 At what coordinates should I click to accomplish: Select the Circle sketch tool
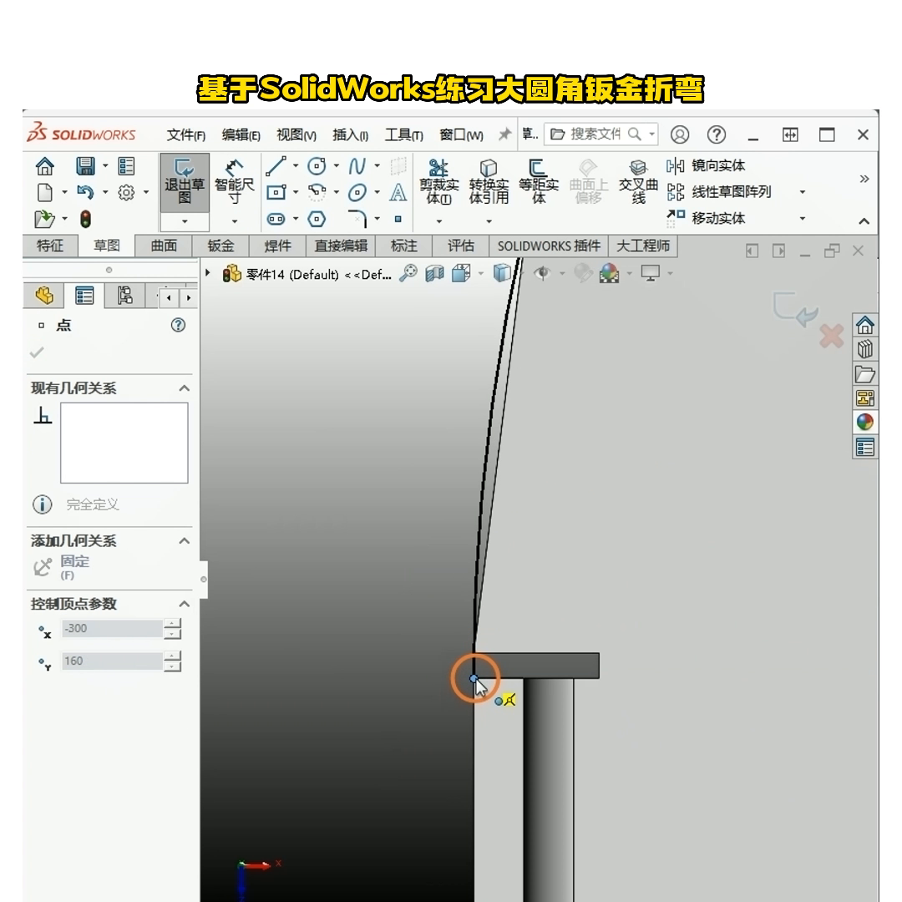click(317, 166)
